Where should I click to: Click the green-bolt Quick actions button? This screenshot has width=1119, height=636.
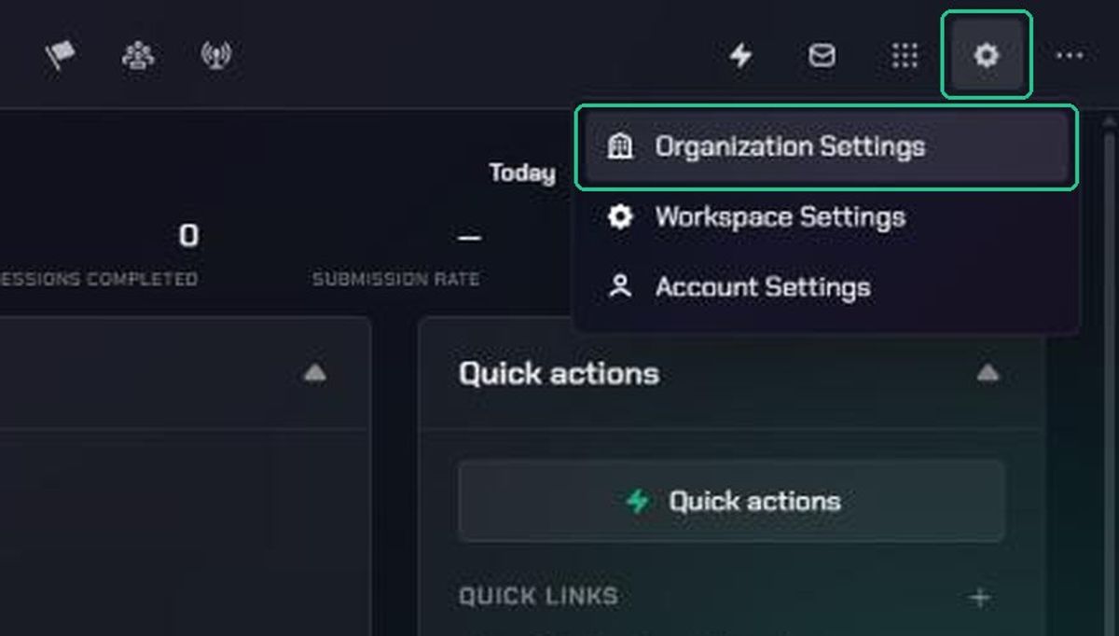point(731,502)
